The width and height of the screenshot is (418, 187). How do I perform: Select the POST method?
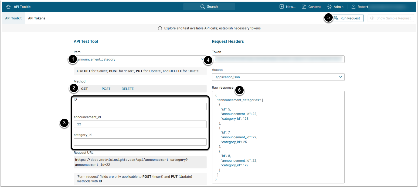tap(106, 89)
